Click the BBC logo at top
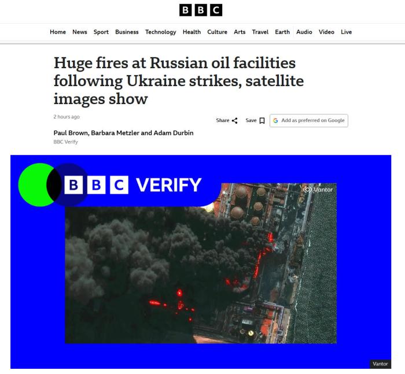This screenshot has height=374, width=405. [x=201, y=10]
